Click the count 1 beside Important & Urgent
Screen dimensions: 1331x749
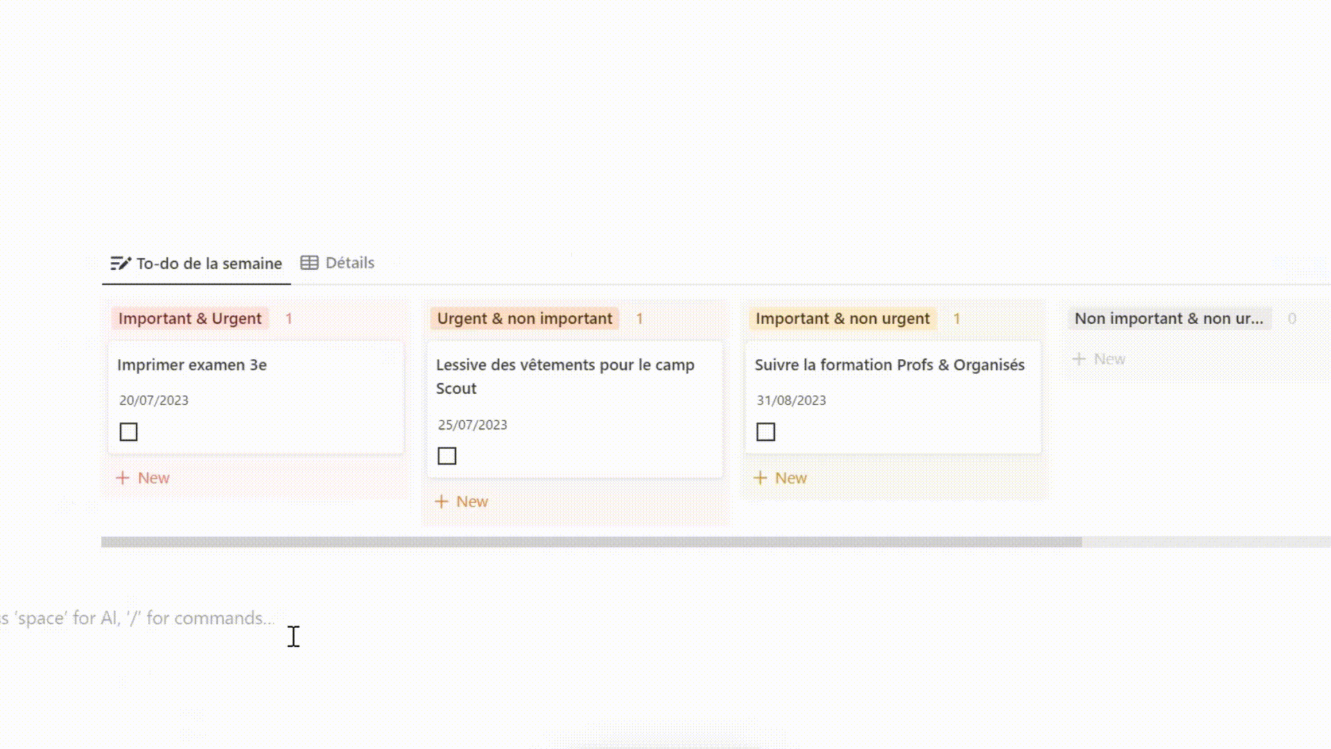tap(289, 318)
